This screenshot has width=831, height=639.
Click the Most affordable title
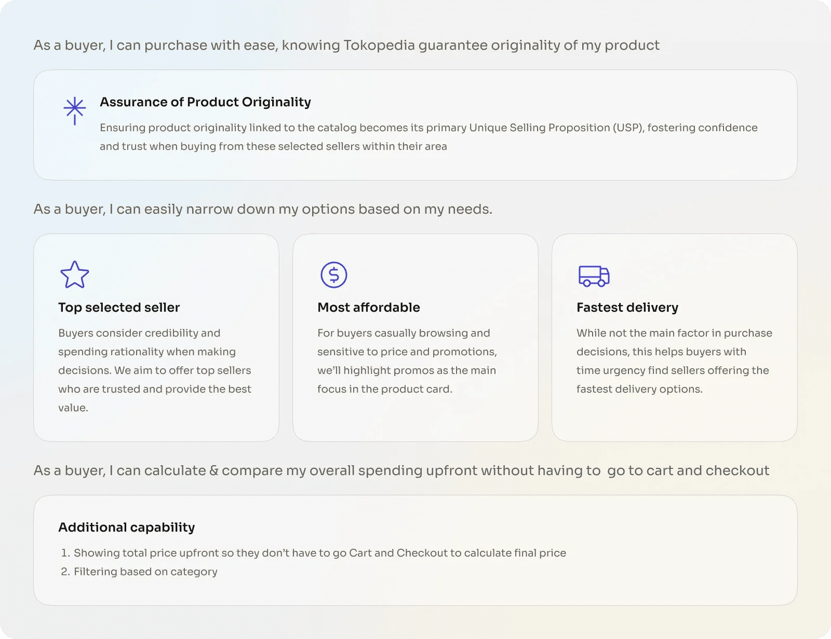[x=369, y=308]
